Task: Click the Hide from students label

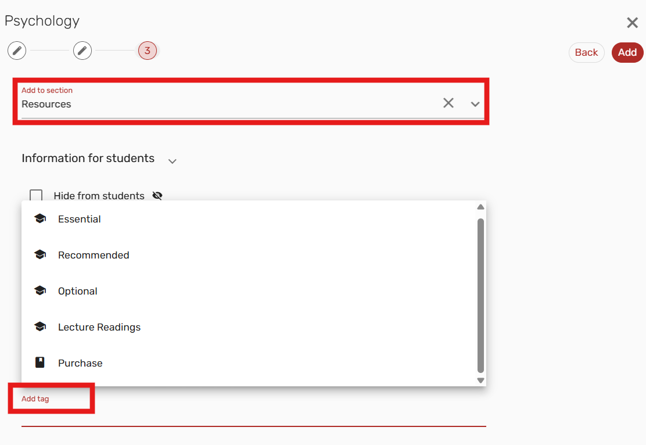Action: click(x=99, y=196)
